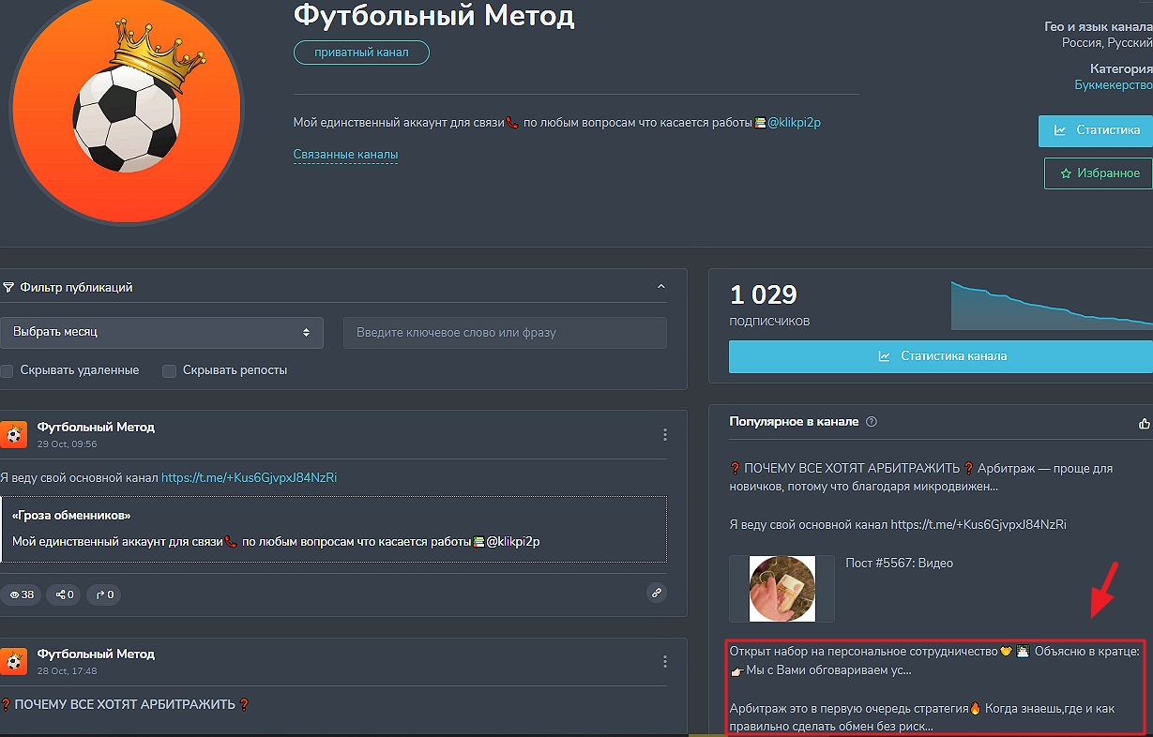The image size is (1153, 737).
Task: Click the star icon on the Избранное button
Action: pyautogui.click(x=1066, y=173)
